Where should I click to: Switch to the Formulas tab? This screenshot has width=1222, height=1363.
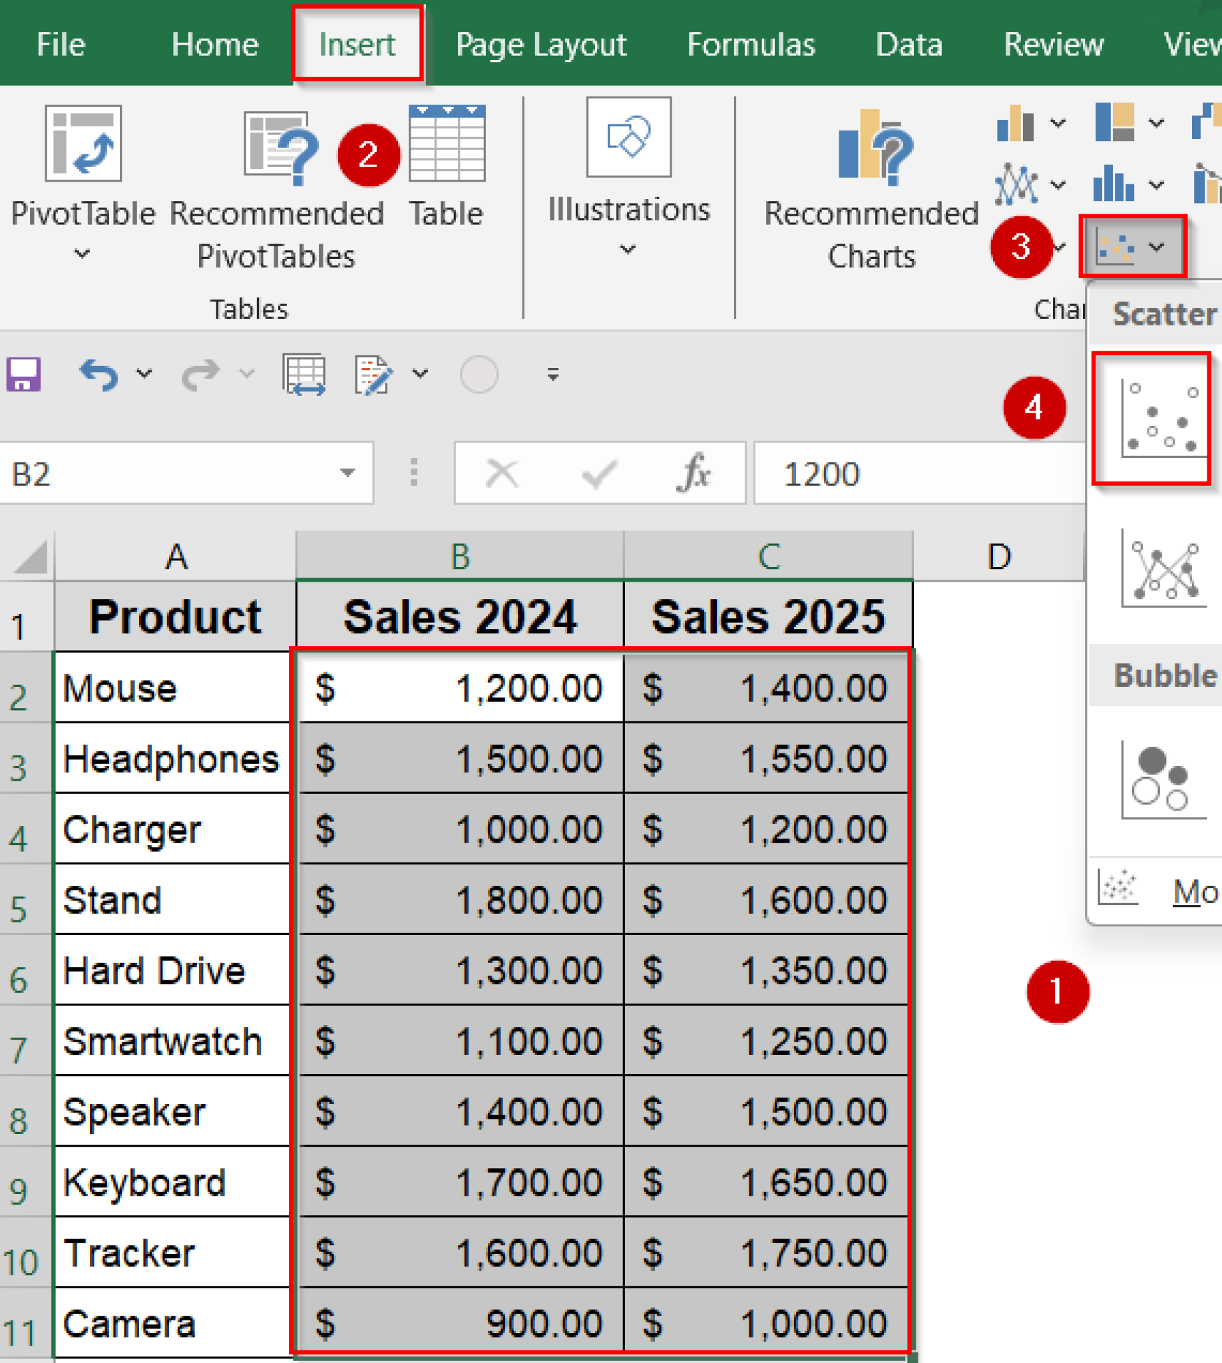[x=751, y=45]
